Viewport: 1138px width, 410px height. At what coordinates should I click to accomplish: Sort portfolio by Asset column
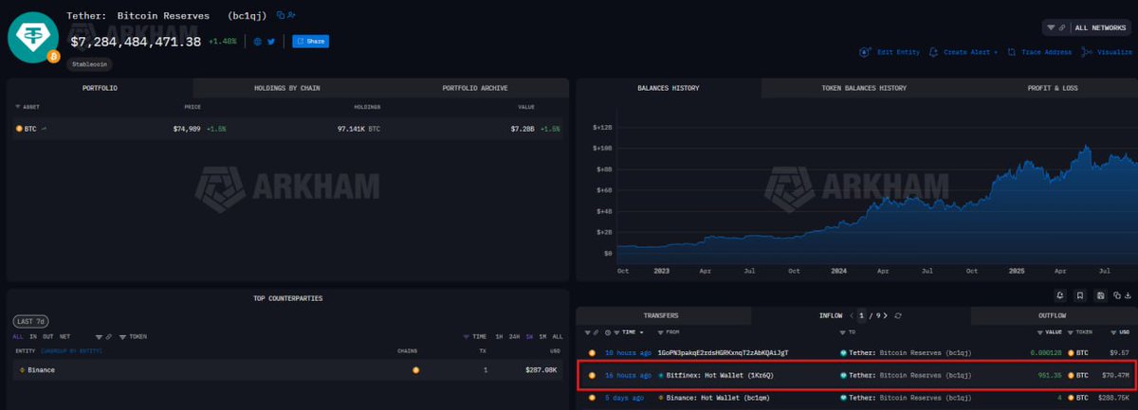[26, 107]
